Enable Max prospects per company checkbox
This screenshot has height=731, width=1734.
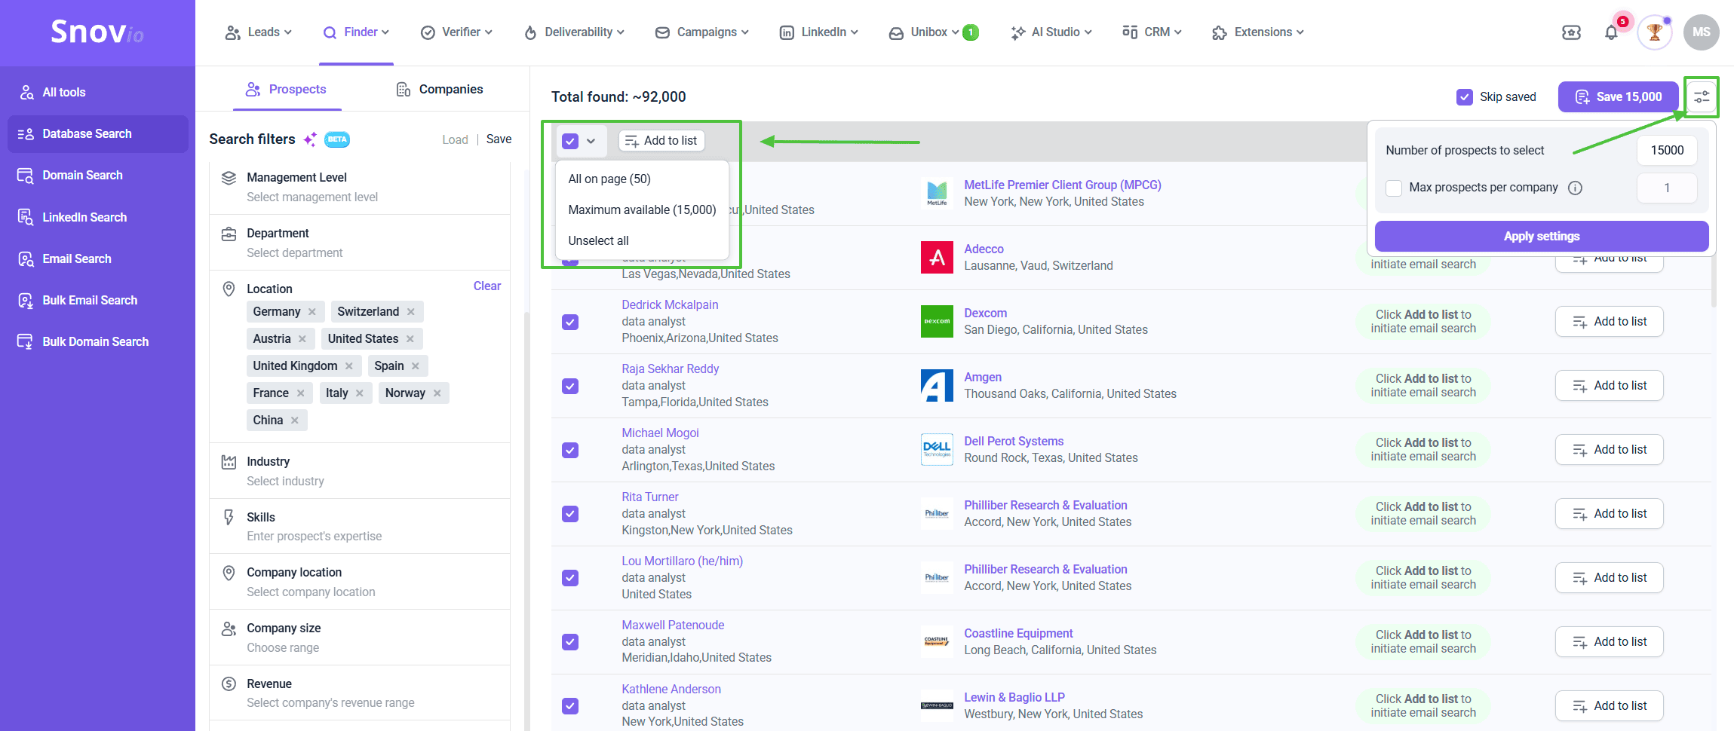(x=1394, y=188)
